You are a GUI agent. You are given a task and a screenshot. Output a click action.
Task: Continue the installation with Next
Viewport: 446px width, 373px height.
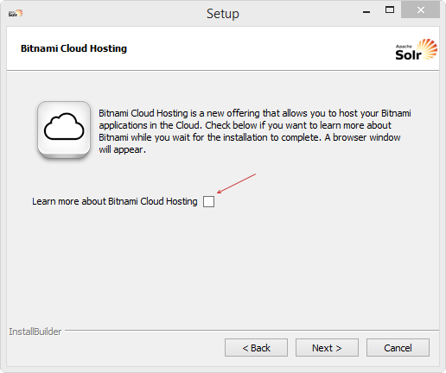click(x=327, y=348)
